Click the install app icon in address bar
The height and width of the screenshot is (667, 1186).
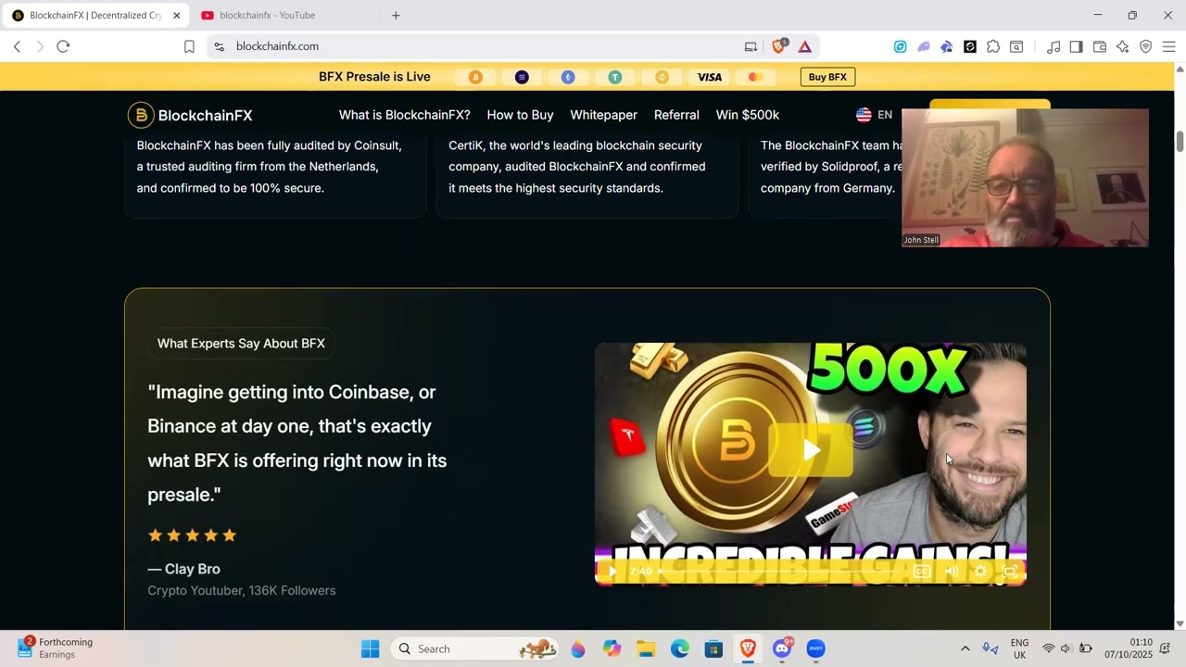(x=751, y=46)
